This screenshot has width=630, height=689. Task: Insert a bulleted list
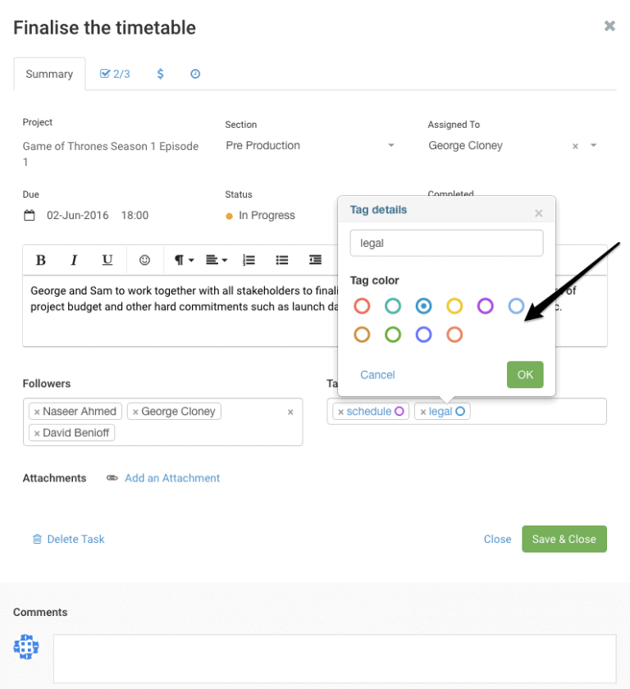(x=282, y=260)
